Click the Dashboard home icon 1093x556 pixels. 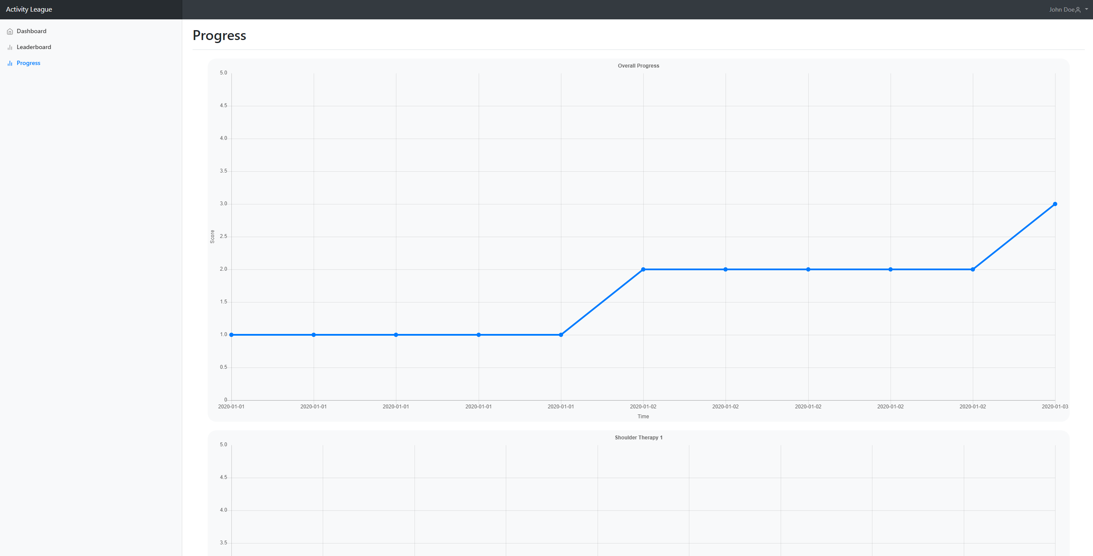(10, 31)
